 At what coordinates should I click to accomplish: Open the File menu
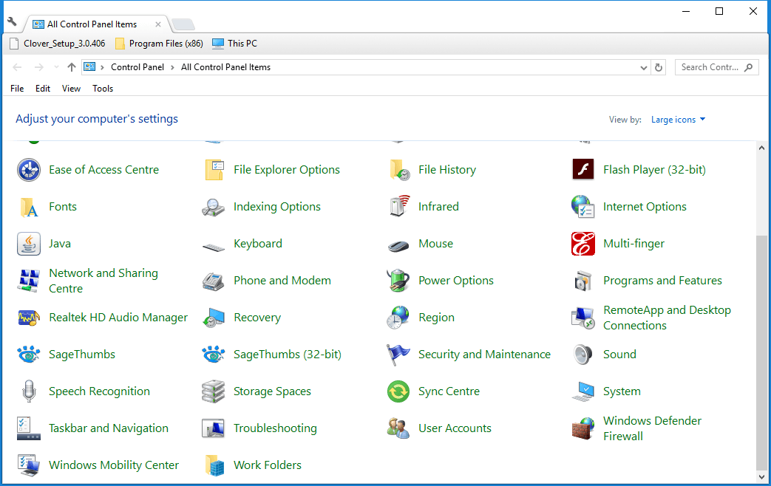[17, 89]
